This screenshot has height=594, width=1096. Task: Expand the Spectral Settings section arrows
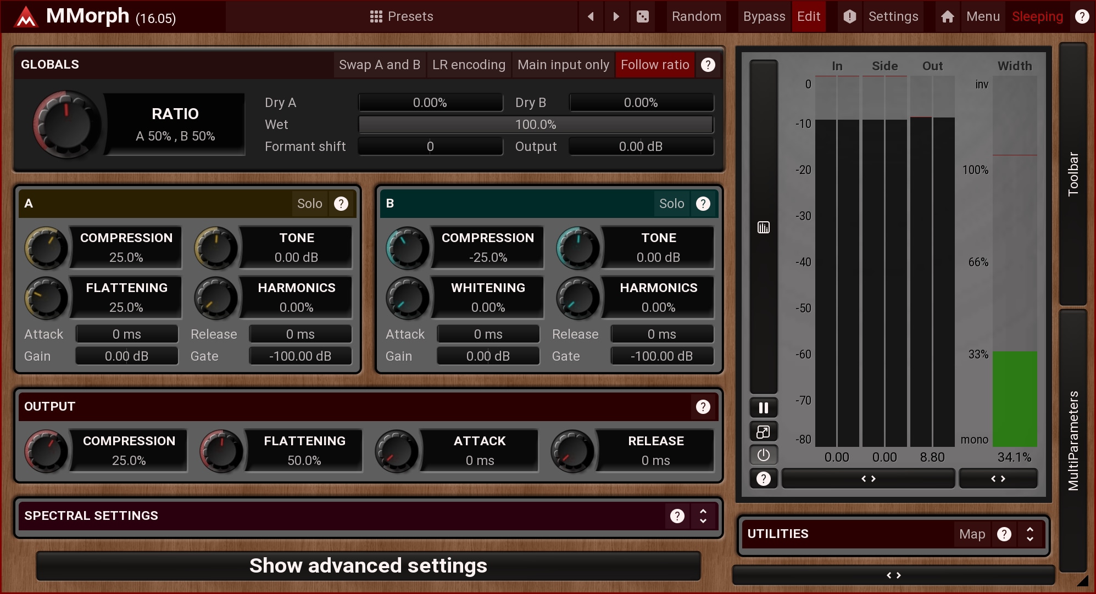(703, 516)
